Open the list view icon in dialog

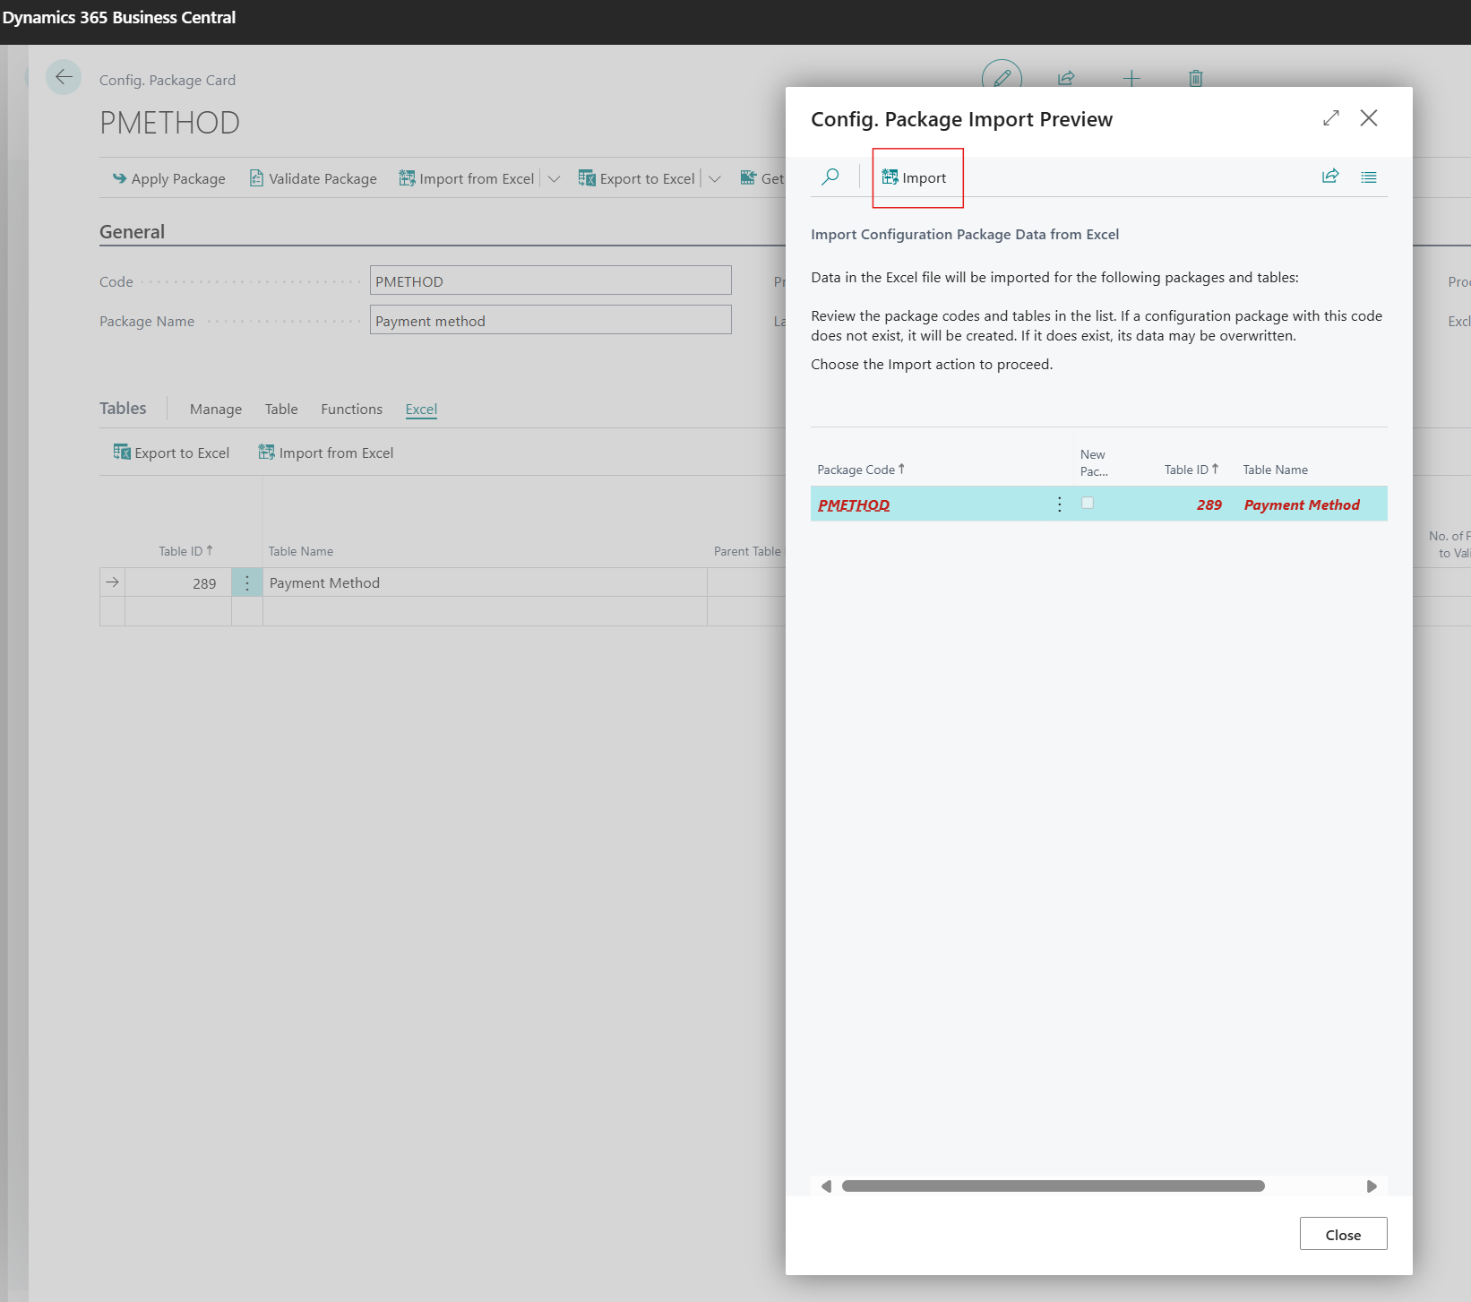pos(1368,177)
